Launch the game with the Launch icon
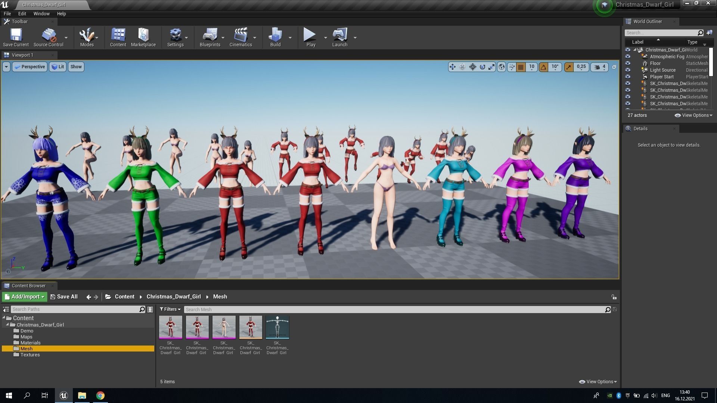717x403 pixels. [x=339, y=35]
